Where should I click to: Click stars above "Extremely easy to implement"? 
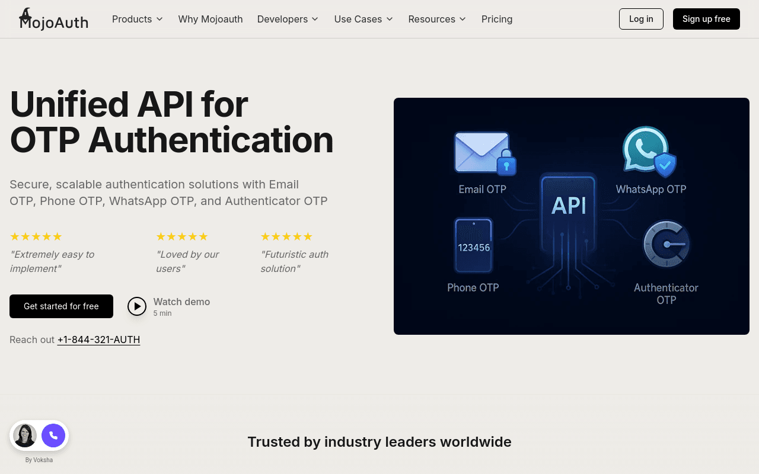(x=36, y=237)
